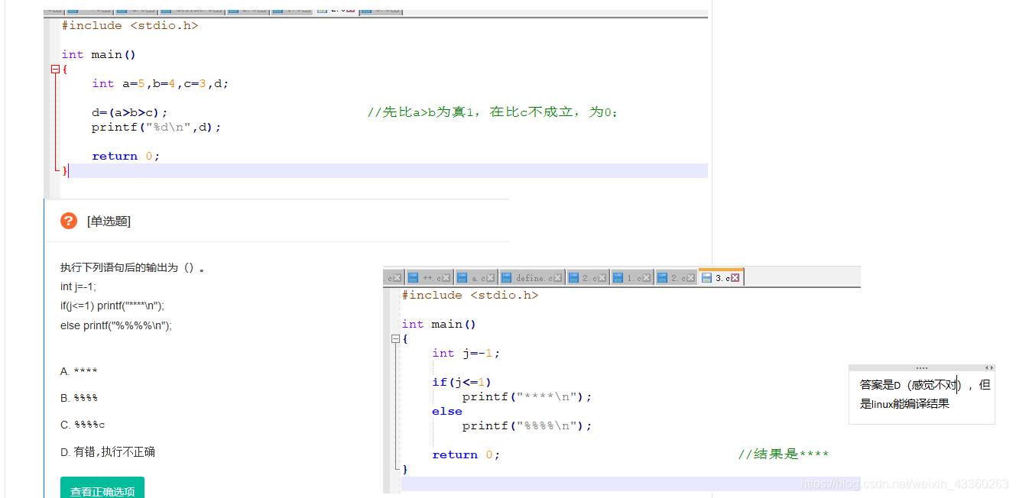
Task: Click the comment '//结果是****'
Action: click(784, 454)
